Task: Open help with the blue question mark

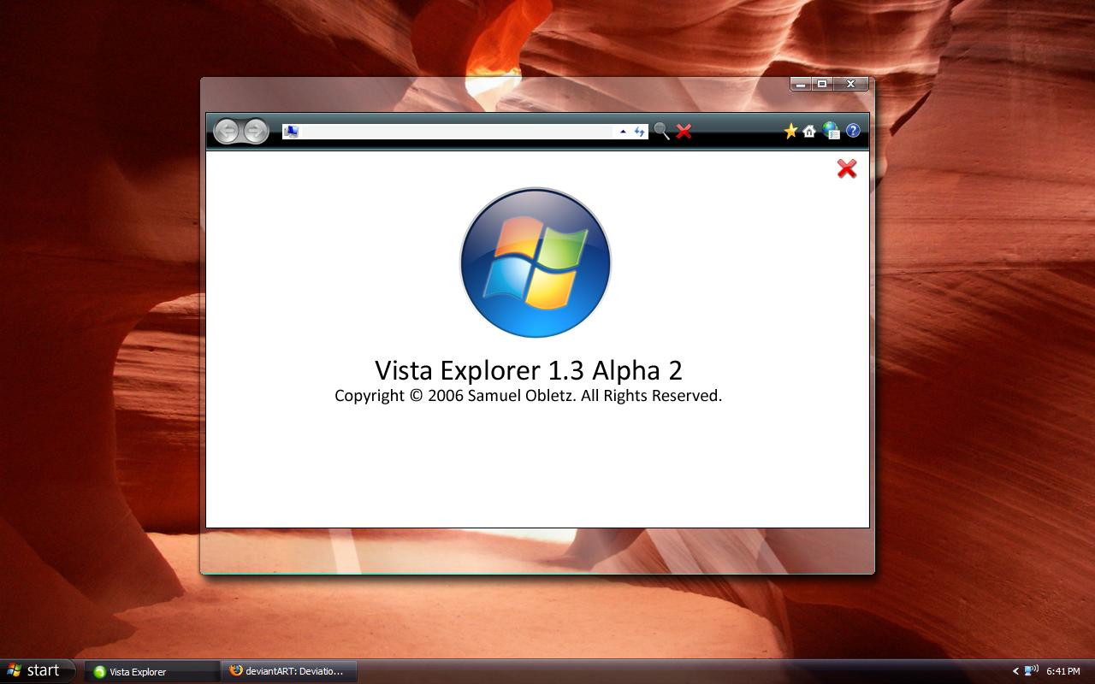Action: click(x=853, y=130)
